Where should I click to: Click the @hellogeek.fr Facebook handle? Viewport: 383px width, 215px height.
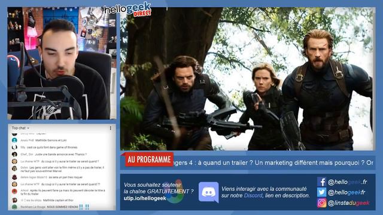(x=348, y=182)
